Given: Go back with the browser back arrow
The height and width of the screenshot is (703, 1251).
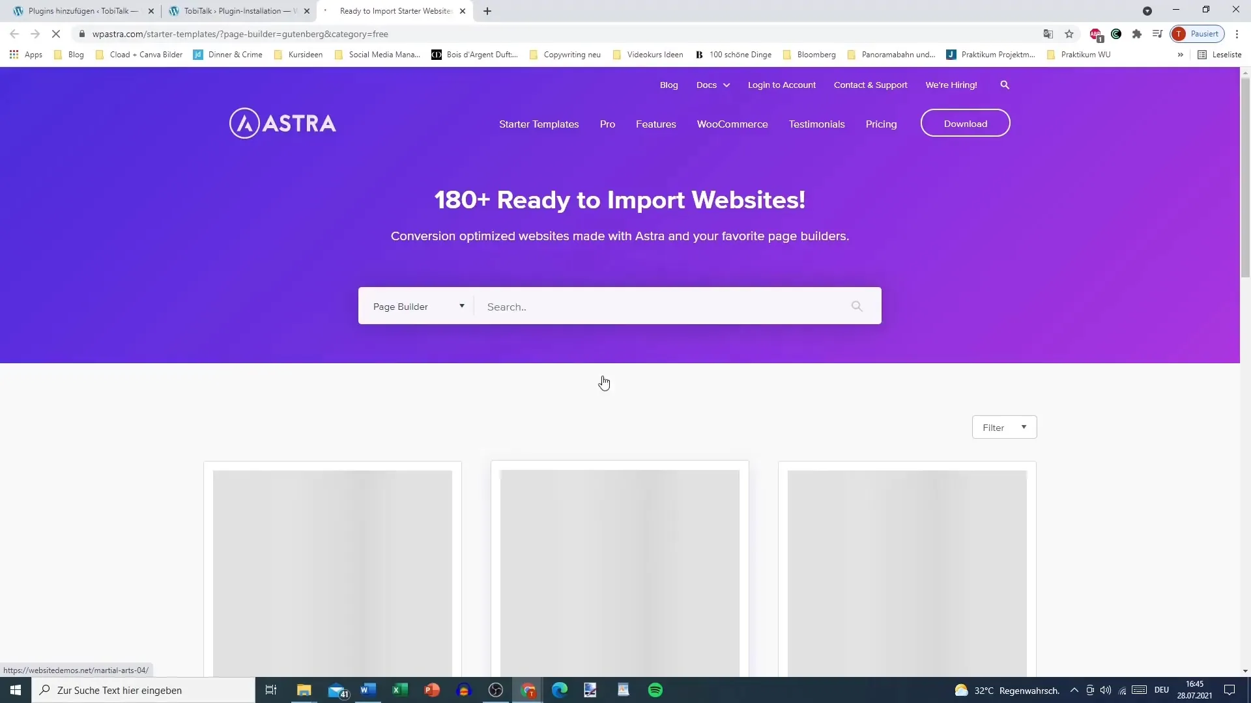Looking at the screenshot, I should 14,34.
